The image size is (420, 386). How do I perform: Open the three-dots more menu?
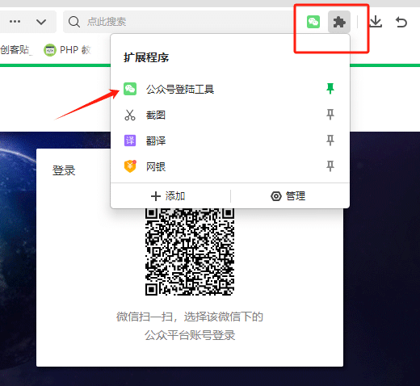tap(15, 22)
